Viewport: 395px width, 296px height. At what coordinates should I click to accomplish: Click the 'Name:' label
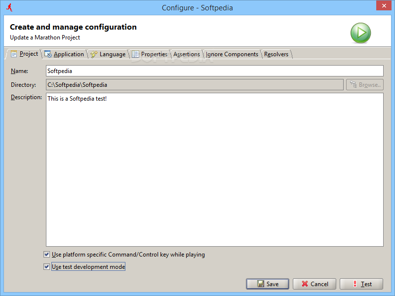coord(19,71)
